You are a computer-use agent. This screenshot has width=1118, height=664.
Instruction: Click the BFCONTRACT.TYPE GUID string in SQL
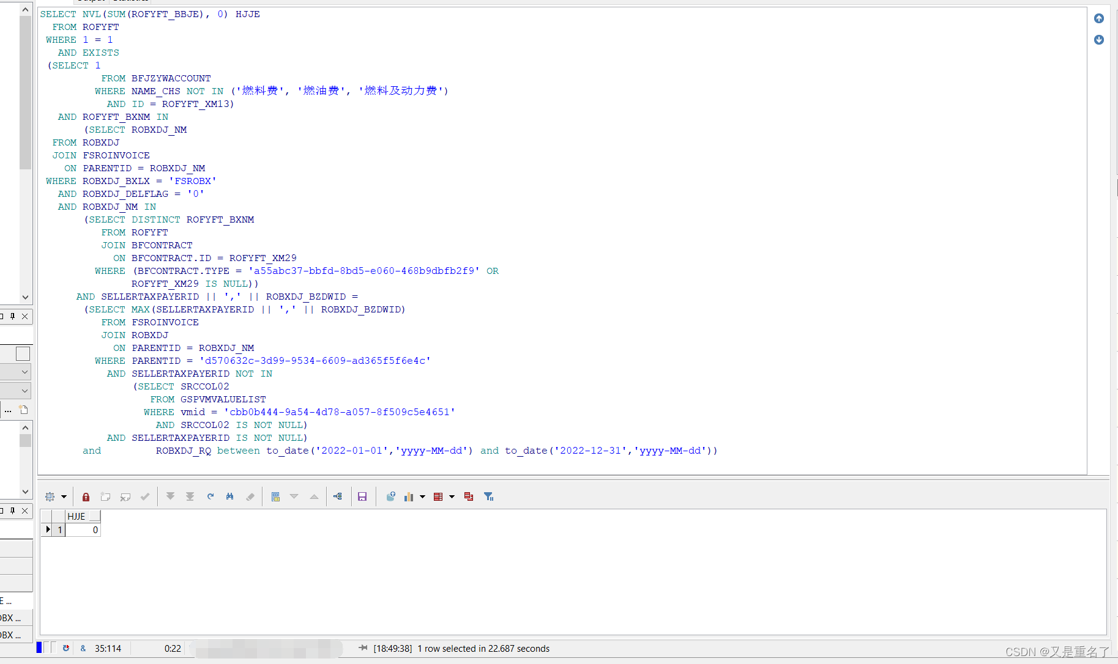tap(364, 271)
